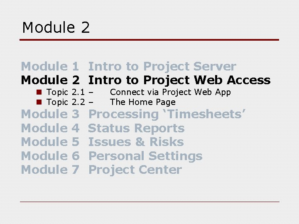Click the thick red line under the title

[149, 40]
